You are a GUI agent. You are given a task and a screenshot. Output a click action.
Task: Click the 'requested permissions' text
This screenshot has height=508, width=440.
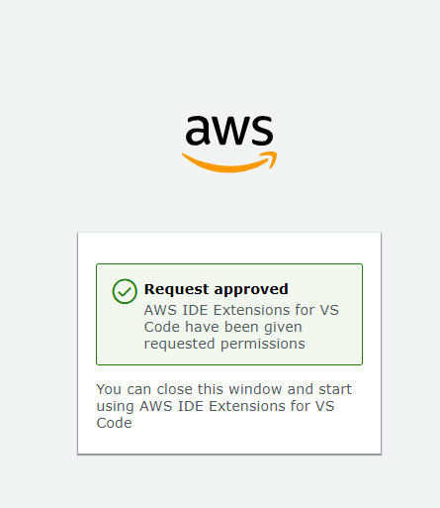pos(224,344)
